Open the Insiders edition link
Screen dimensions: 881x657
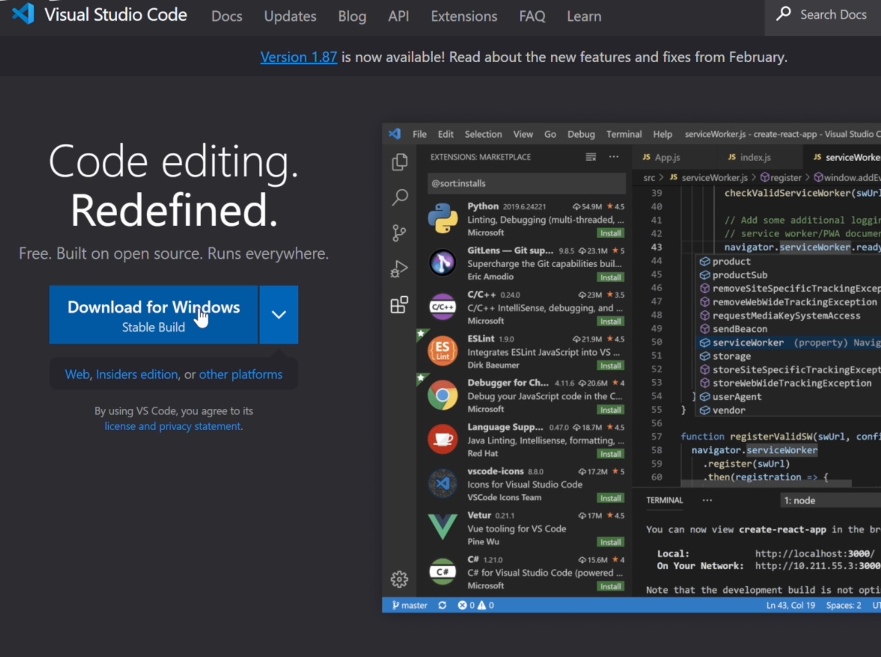[x=137, y=374]
